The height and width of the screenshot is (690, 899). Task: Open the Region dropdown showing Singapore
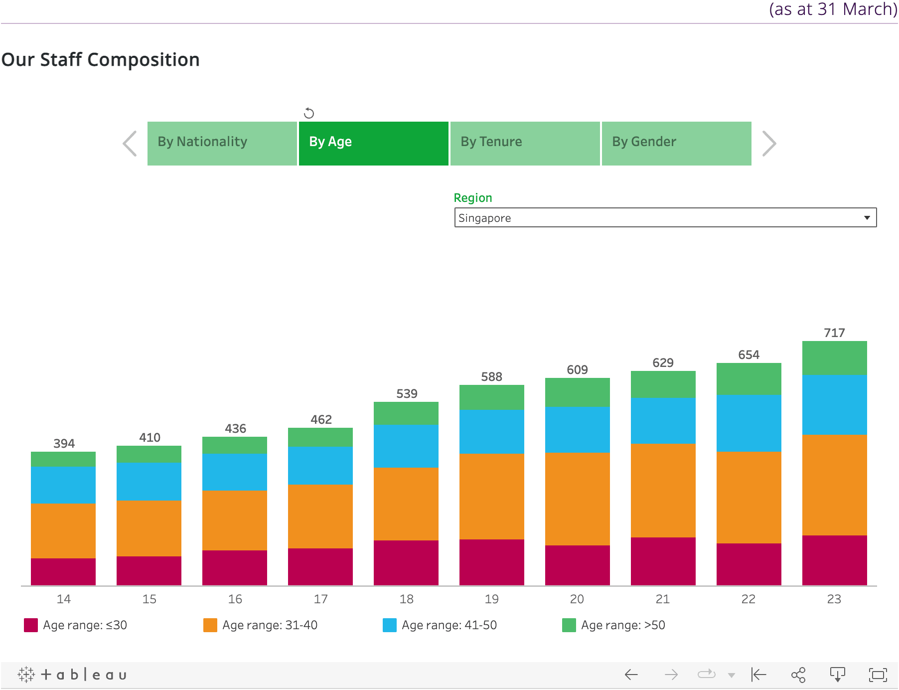(x=665, y=218)
